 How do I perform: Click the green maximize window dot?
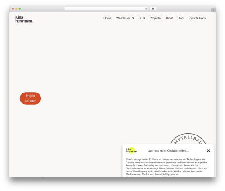(20, 9)
